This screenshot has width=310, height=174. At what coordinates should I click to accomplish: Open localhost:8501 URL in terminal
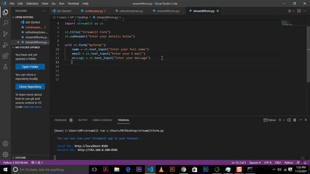pyautogui.click(x=91, y=146)
